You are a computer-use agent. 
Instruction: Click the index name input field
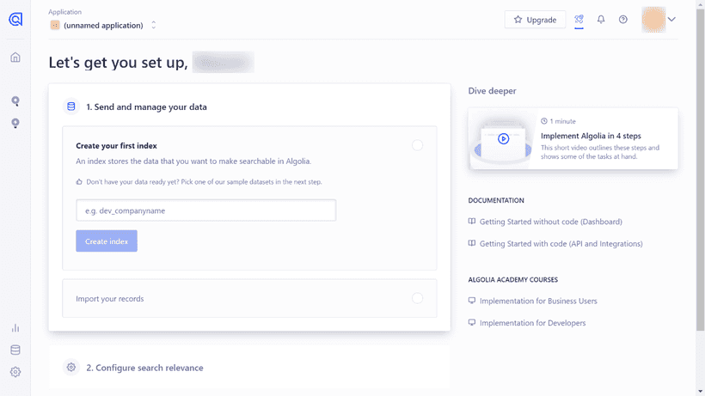(x=206, y=210)
